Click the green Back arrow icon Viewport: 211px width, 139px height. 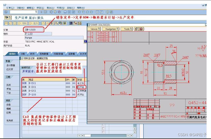click(x=51, y=12)
